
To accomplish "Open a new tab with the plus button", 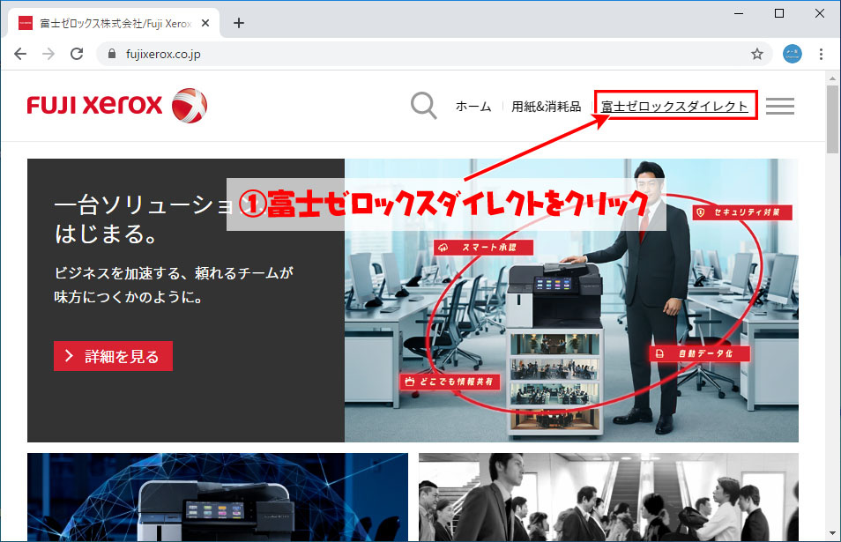I will coord(239,23).
